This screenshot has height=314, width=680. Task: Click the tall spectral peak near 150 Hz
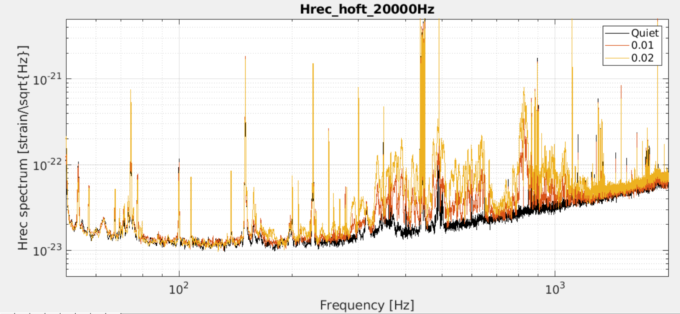coord(245,121)
